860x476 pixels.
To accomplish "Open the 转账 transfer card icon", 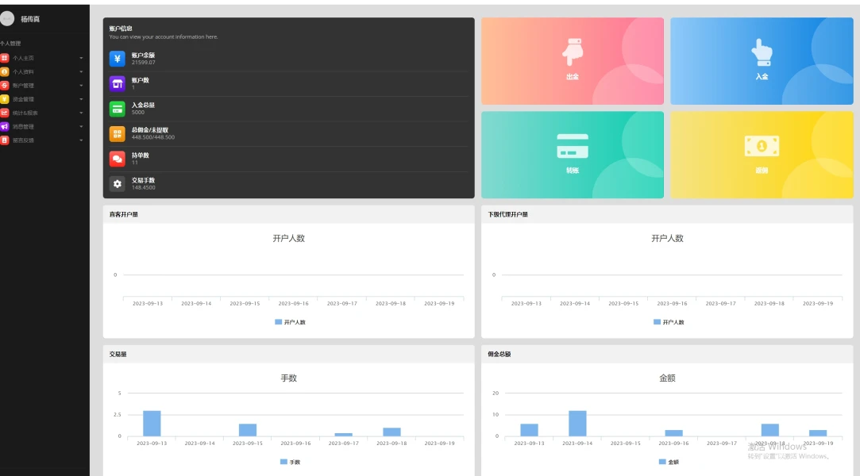I will (x=573, y=146).
